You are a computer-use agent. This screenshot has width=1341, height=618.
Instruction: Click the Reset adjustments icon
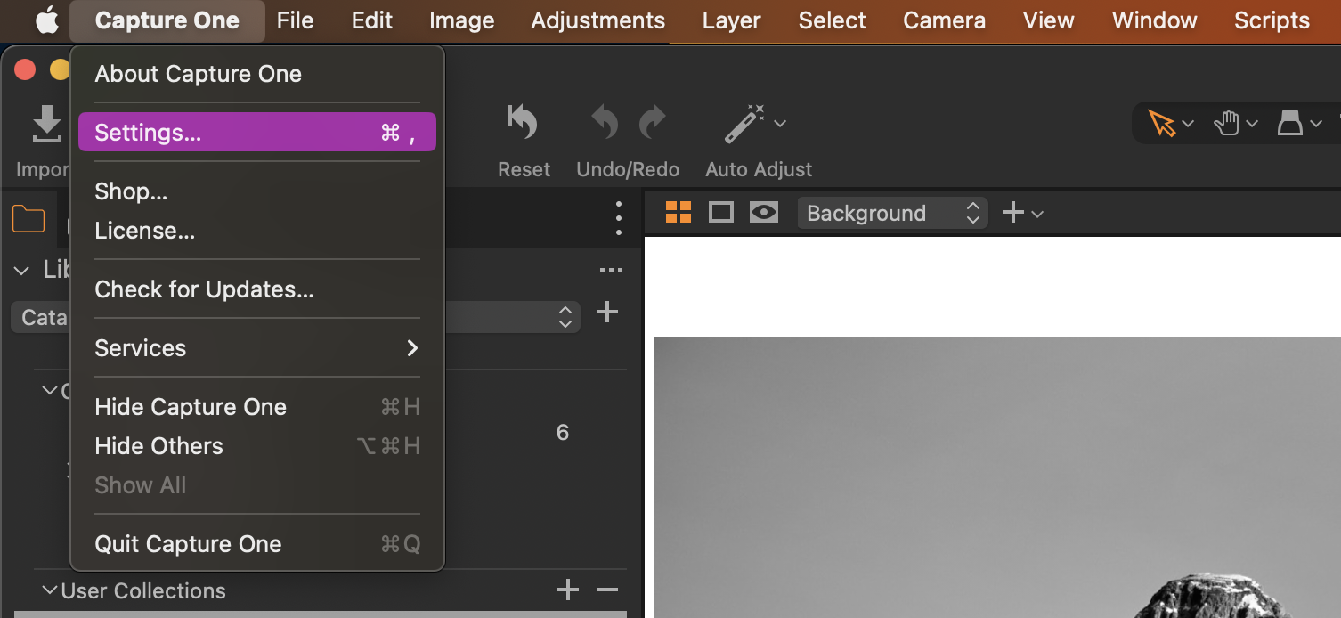coord(523,123)
